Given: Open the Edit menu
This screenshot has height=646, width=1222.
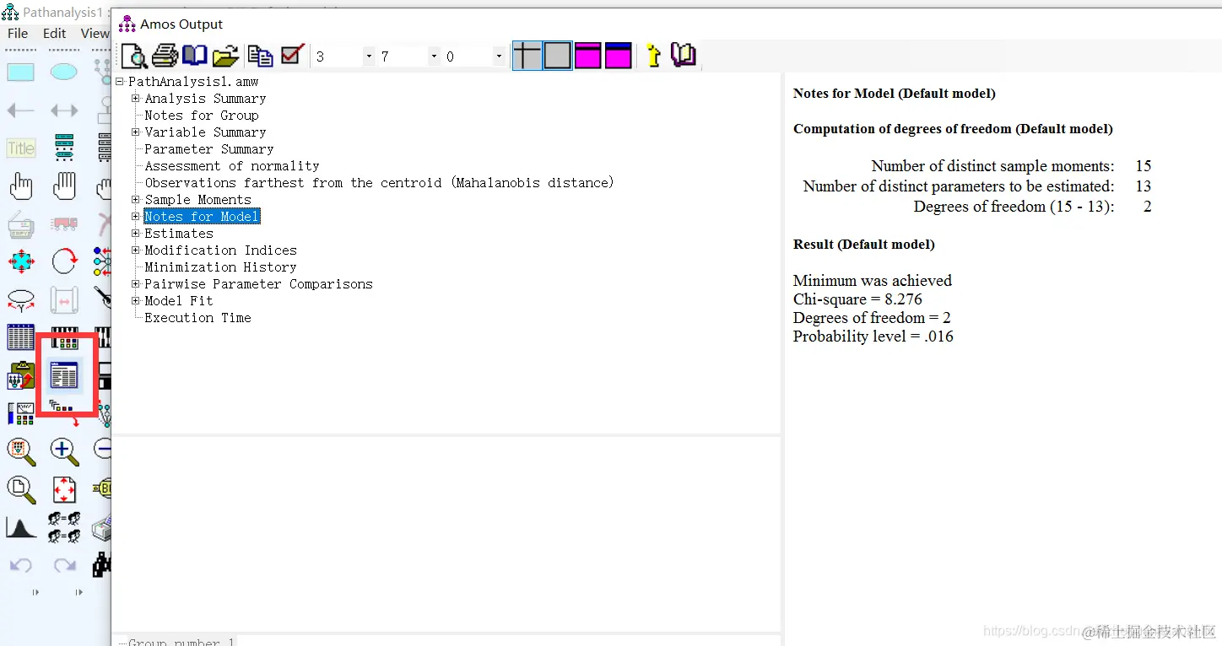Looking at the screenshot, I should pos(55,34).
